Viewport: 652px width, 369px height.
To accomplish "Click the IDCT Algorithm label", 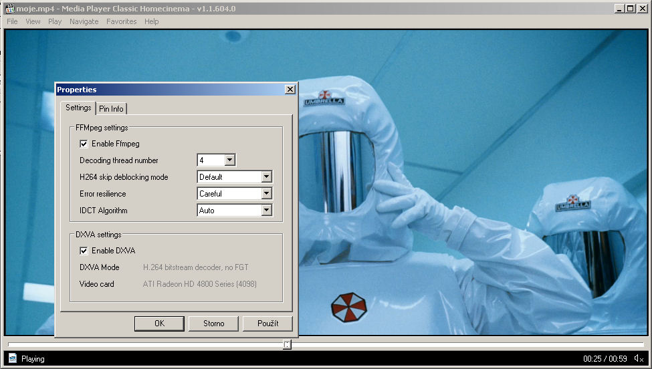I will pos(104,211).
